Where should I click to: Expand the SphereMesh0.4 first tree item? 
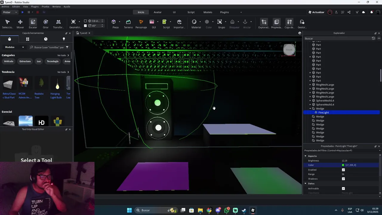(310, 101)
